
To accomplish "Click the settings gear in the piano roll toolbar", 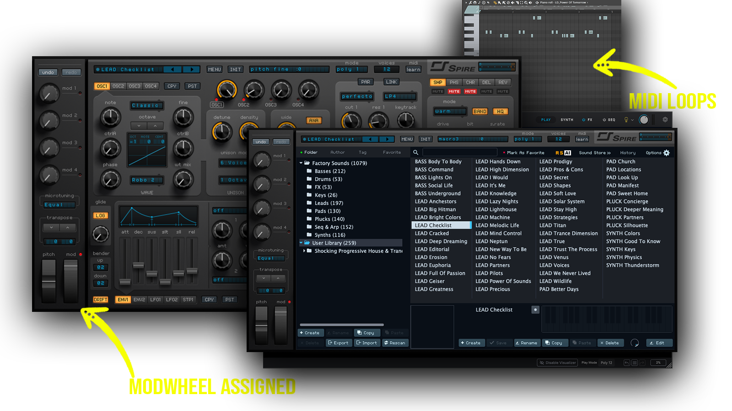I will pyautogui.click(x=665, y=120).
